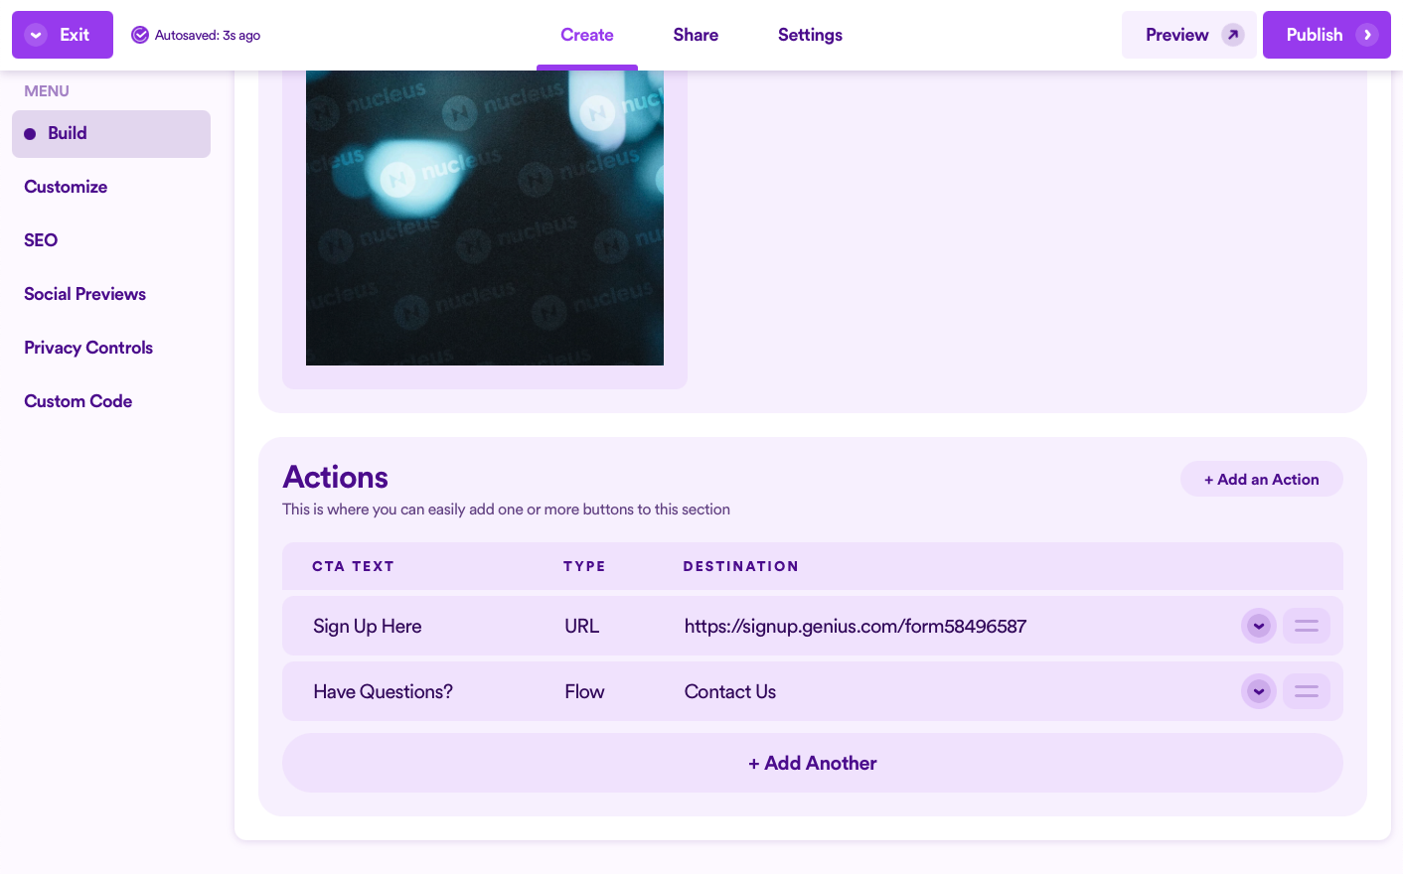Click the 'TYPE' column header

click(x=584, y=566)
